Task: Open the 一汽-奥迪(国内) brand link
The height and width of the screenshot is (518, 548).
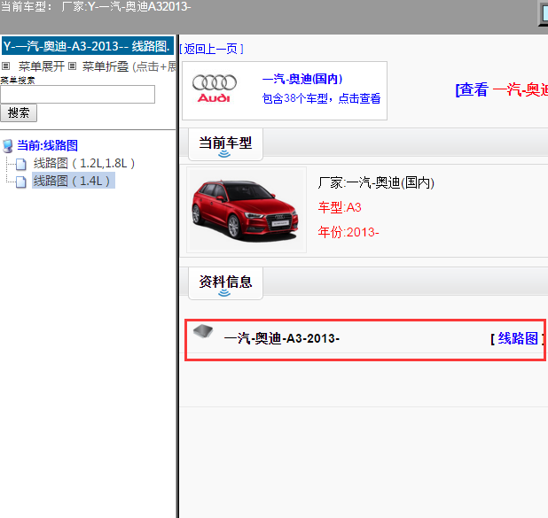Action: 302,79
